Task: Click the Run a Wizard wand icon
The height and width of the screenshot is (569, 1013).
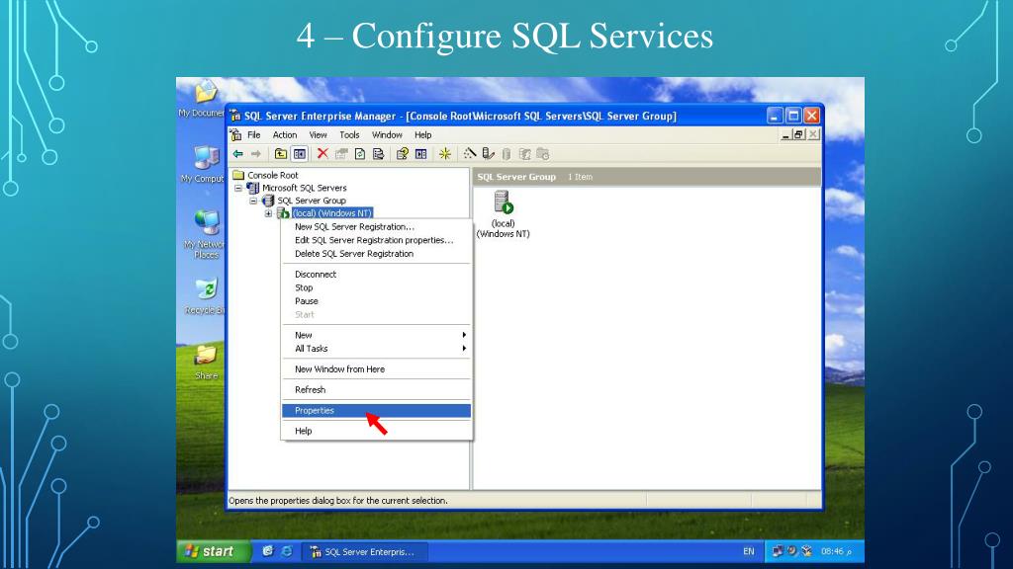Action: (x=470, y=153)
